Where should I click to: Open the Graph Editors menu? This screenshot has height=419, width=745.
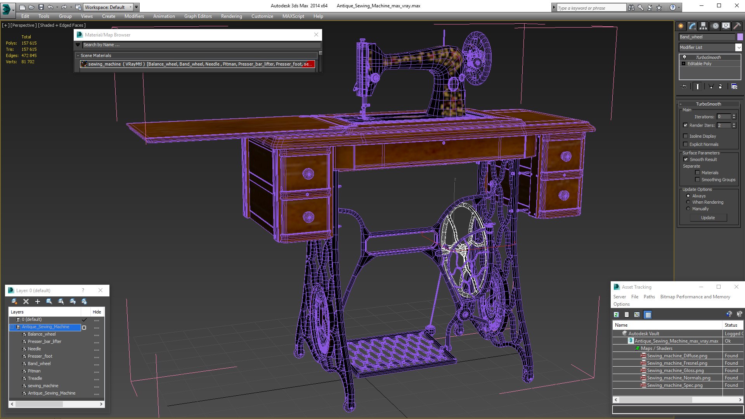point(198,16)
